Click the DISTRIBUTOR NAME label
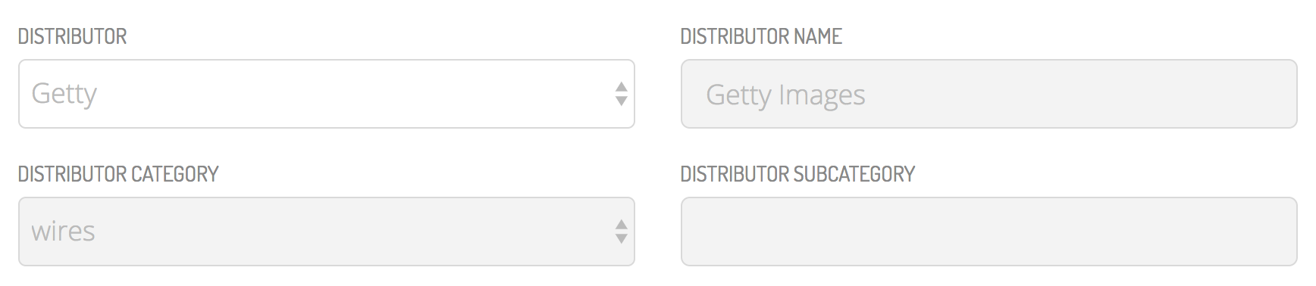Image resolution: width=1316 pixels, height=286 pixels. pyautogui.click(x=761, y=36)
